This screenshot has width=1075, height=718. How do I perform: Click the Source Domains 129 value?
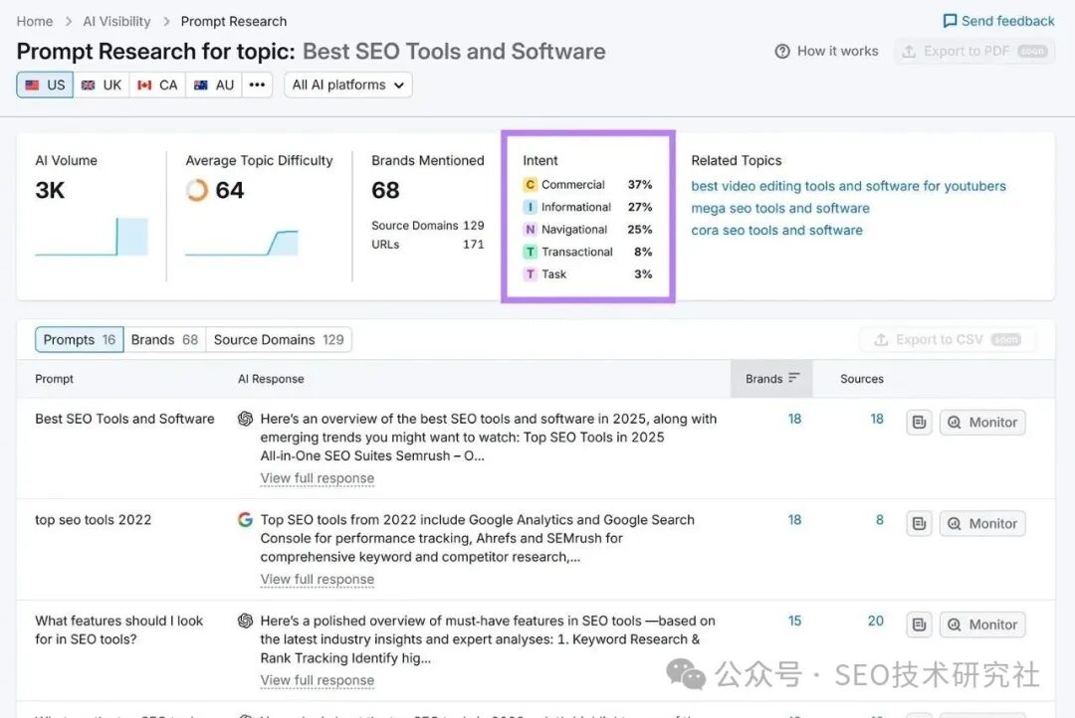tap(474, 226)
